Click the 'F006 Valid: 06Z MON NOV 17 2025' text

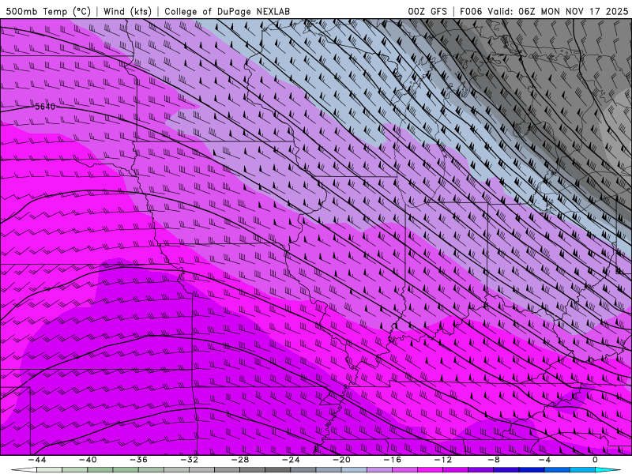point(544,11)
